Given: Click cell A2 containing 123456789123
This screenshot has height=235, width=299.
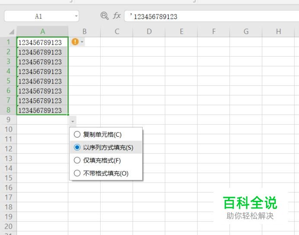Looking at the screenshot, I should [x=42, y=52].
